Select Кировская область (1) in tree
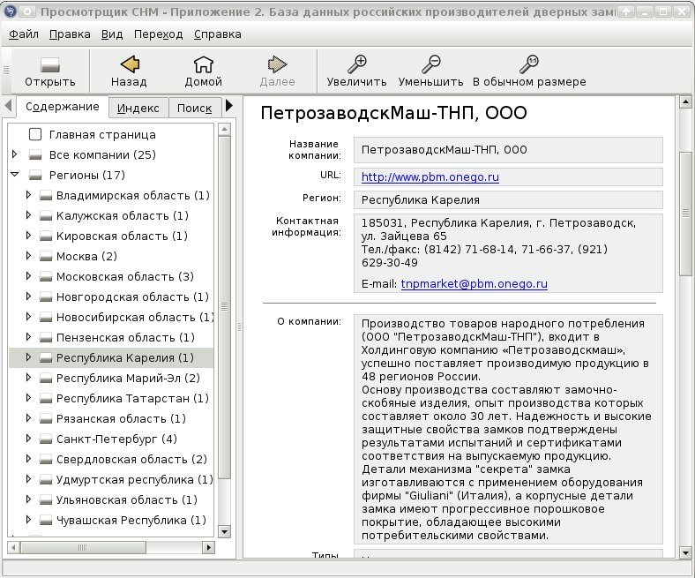 click(x=122, y=236)
